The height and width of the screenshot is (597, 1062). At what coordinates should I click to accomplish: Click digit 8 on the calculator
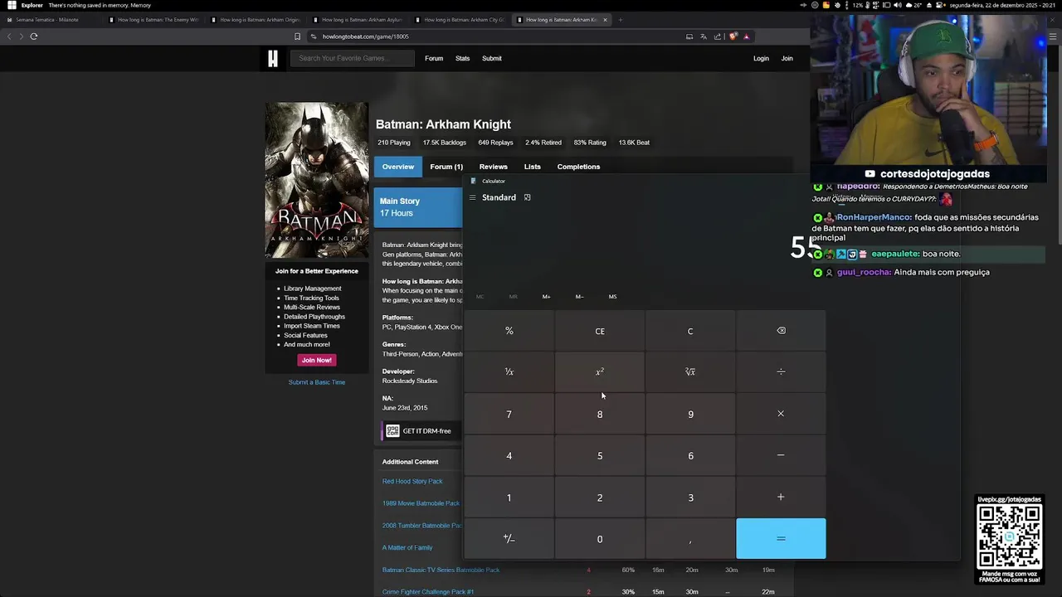pyautogui.click(x=600, y=414)
